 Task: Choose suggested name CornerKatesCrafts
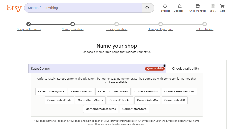tap(90, 100)
